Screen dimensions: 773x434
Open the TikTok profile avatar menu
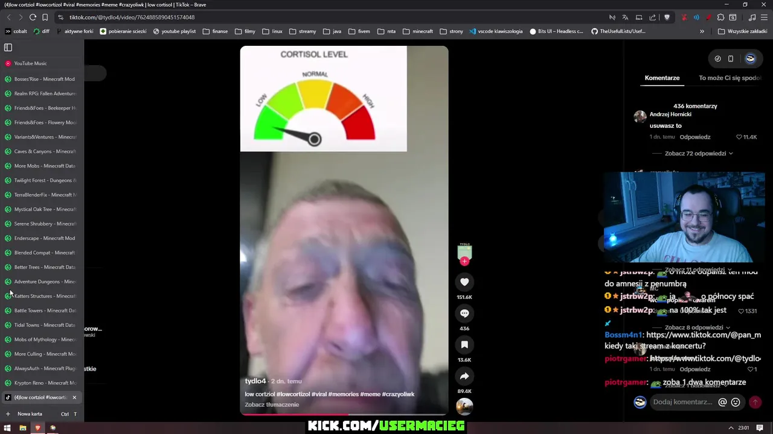750,58
